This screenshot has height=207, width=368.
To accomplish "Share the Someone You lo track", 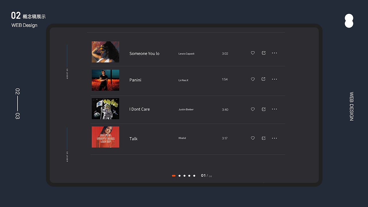I will point(264,53).
